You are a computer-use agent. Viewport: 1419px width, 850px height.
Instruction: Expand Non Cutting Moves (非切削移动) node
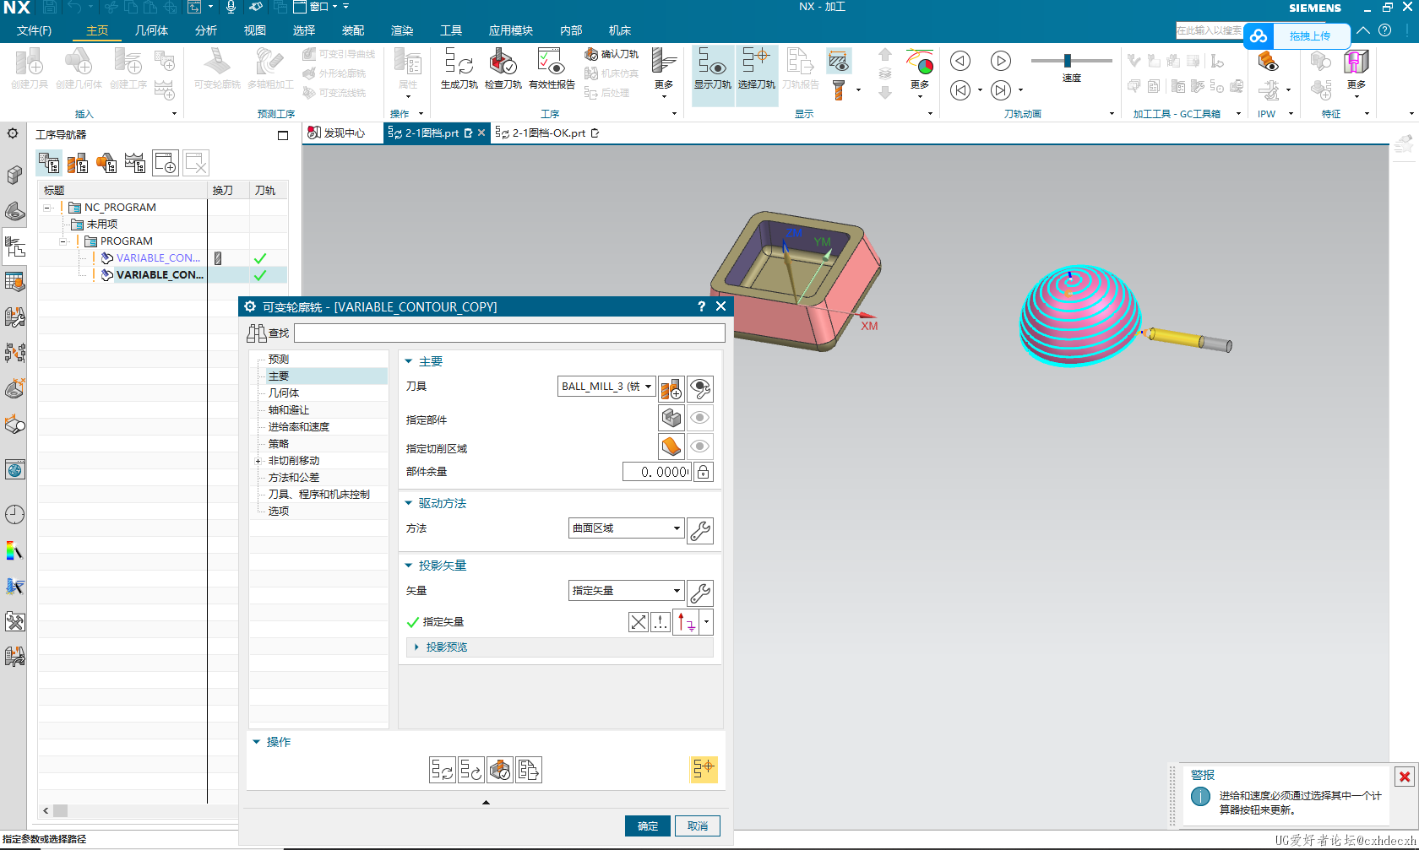258,461
